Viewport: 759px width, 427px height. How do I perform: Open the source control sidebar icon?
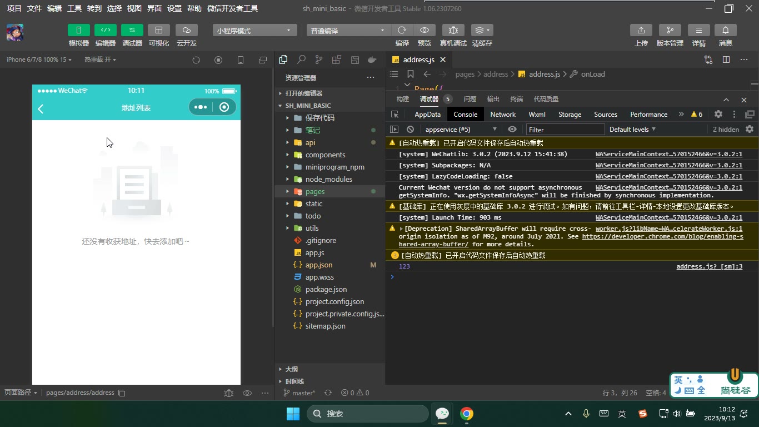click(319, 59)
